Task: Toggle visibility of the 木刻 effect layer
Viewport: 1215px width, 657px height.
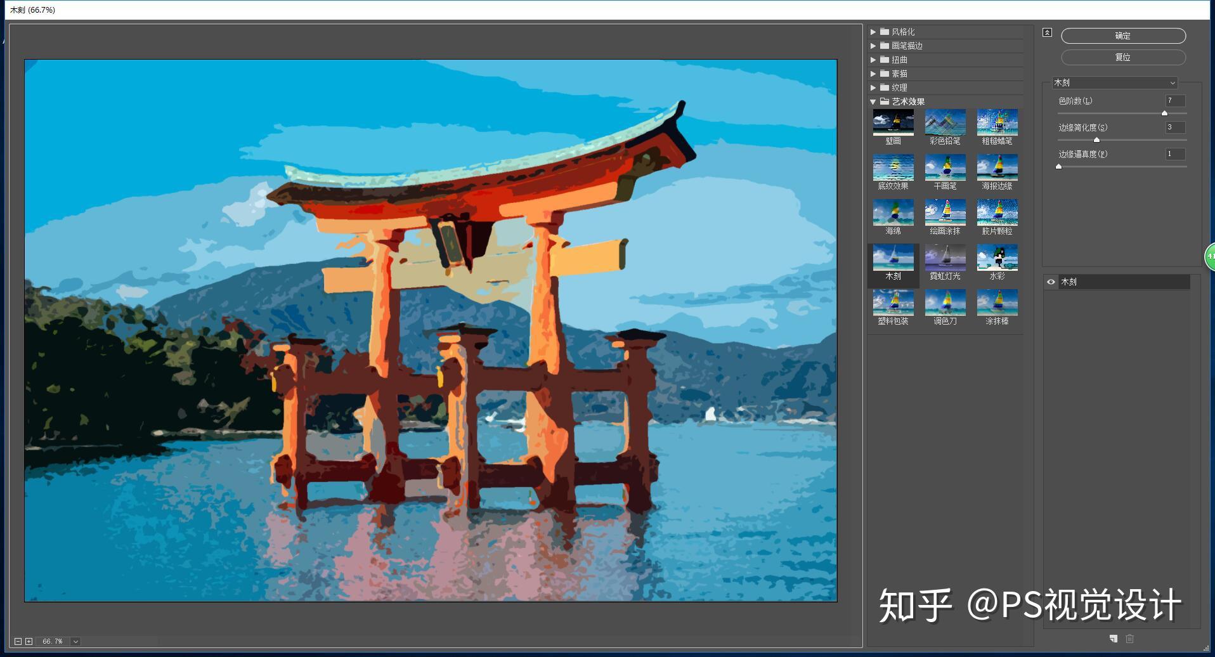Action: (x=1051, y=282)
